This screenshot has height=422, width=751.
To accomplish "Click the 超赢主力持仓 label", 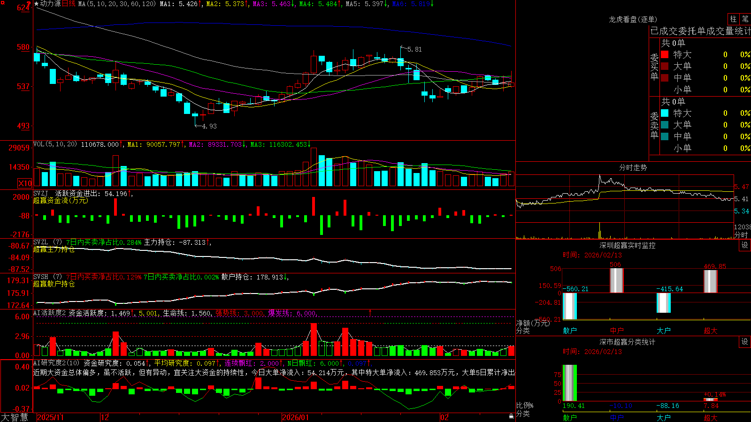I will [x=54, y=249].
